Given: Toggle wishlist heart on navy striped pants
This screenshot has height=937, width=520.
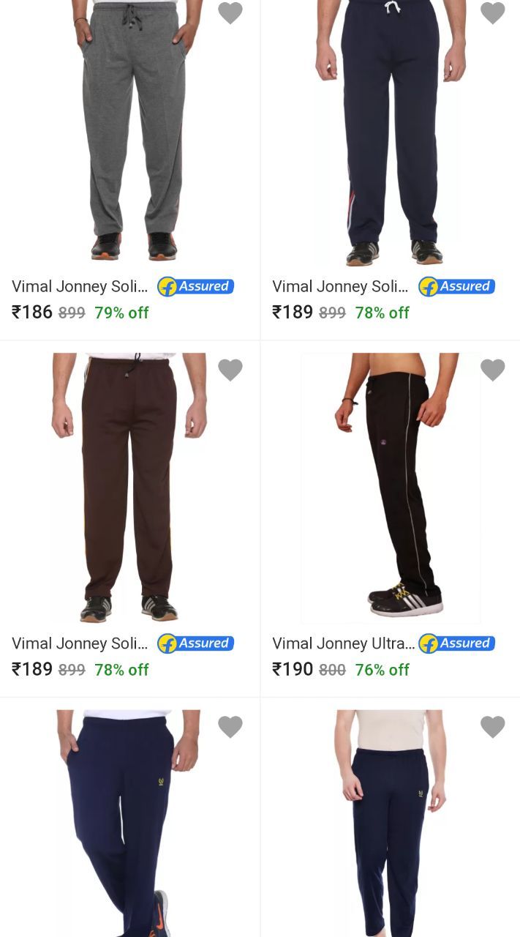Looking at the screenshot, I should click(x=492, y=12).
